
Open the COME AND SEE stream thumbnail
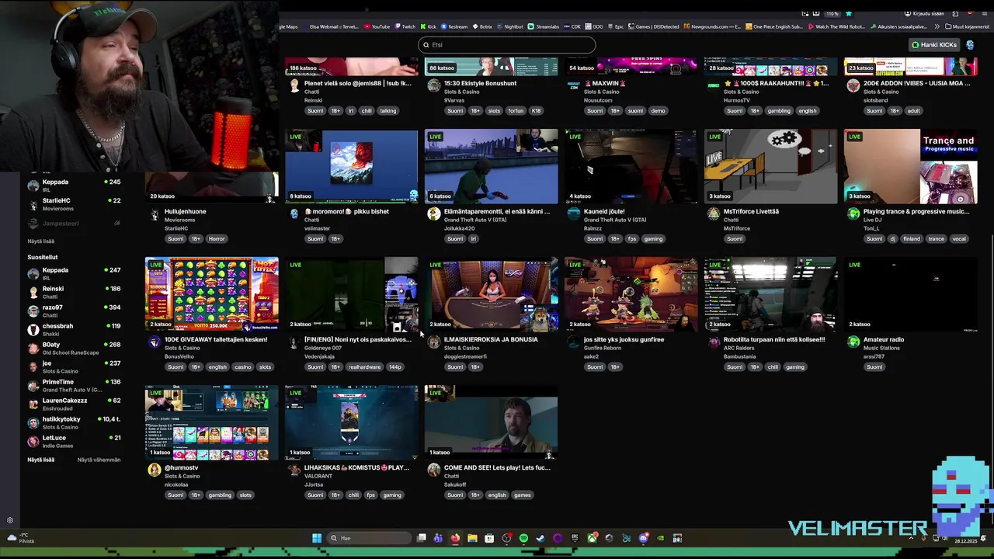coord(491,422)
